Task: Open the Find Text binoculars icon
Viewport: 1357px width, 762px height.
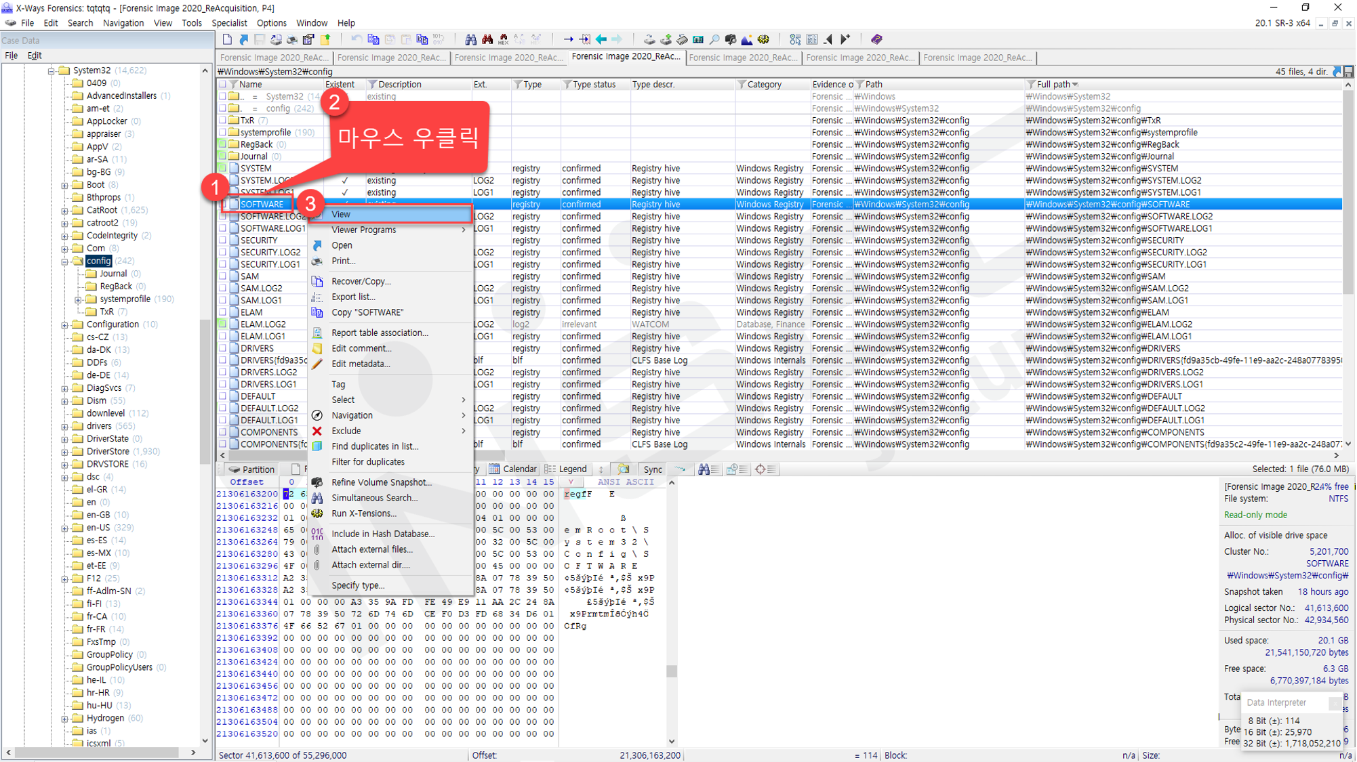Action: pos(470,39)
